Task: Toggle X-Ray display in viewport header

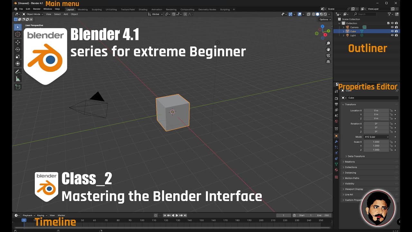Action: (x=308, y=14)
